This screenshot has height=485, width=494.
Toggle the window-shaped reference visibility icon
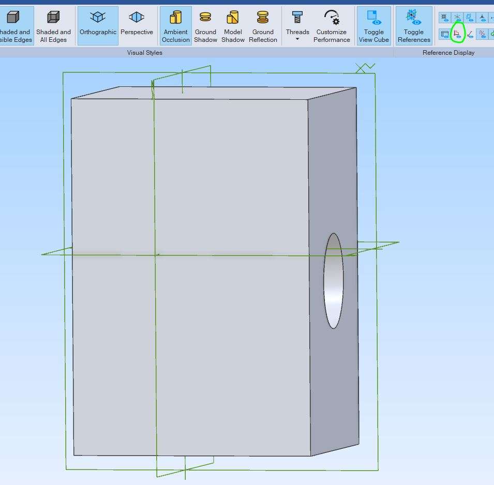[444, 34]
